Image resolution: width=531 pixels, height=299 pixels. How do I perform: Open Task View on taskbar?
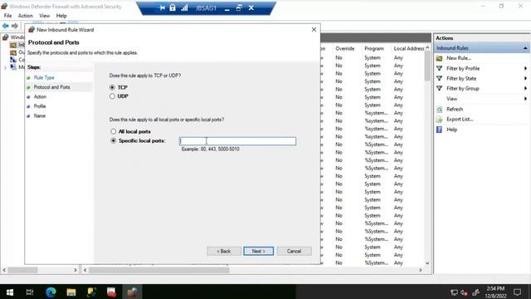tap(30, 292)
